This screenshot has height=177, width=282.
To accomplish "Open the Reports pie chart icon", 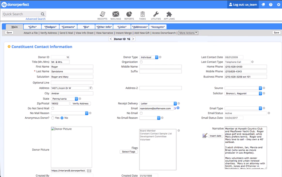I will click(129, 15).
